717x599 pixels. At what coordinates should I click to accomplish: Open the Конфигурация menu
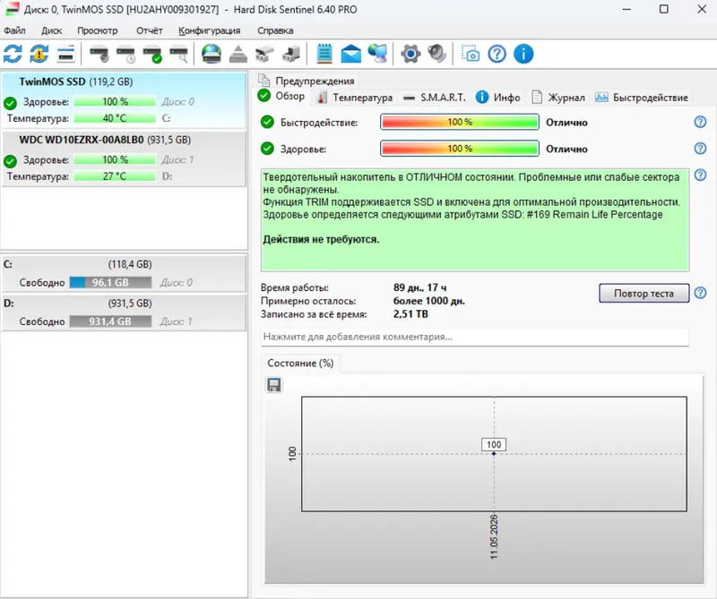tap(210, 30)
